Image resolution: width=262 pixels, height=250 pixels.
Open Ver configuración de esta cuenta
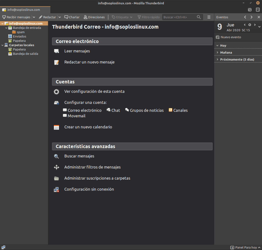click(x=94, y=91)
